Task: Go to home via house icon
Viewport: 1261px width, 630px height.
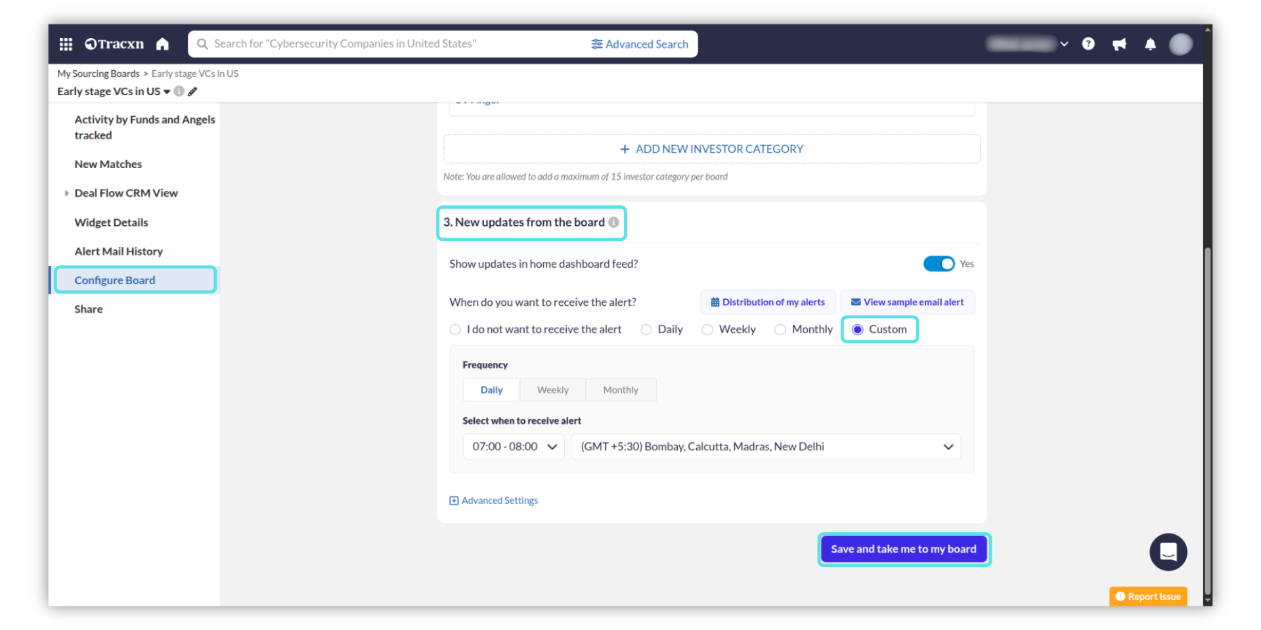Action: [162, 44]
